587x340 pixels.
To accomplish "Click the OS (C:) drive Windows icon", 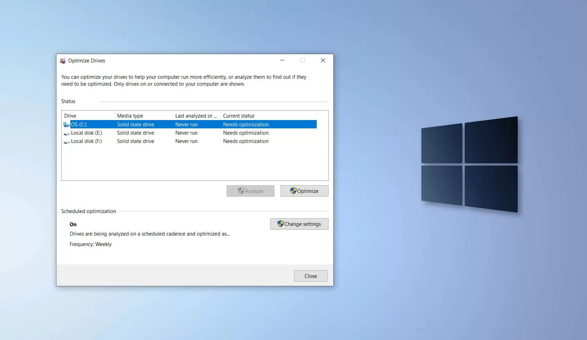I will click(67, 125).
